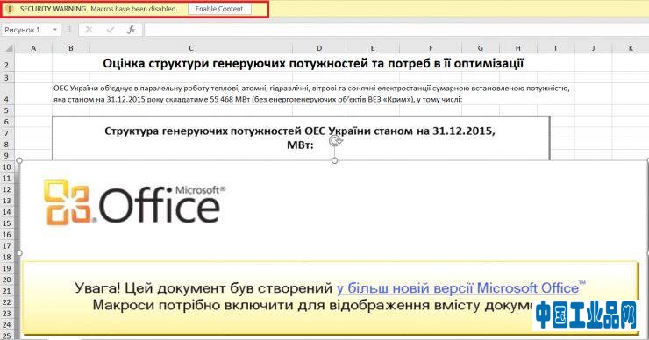Select column J header
Viewport: 649px width, 340px height.
[593, 48]
